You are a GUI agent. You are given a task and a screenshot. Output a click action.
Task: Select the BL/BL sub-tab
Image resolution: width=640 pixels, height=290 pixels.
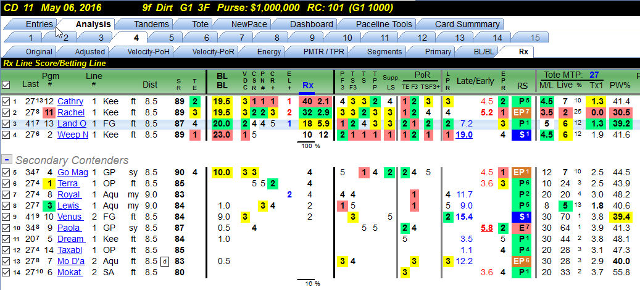[x=483, y=52]
